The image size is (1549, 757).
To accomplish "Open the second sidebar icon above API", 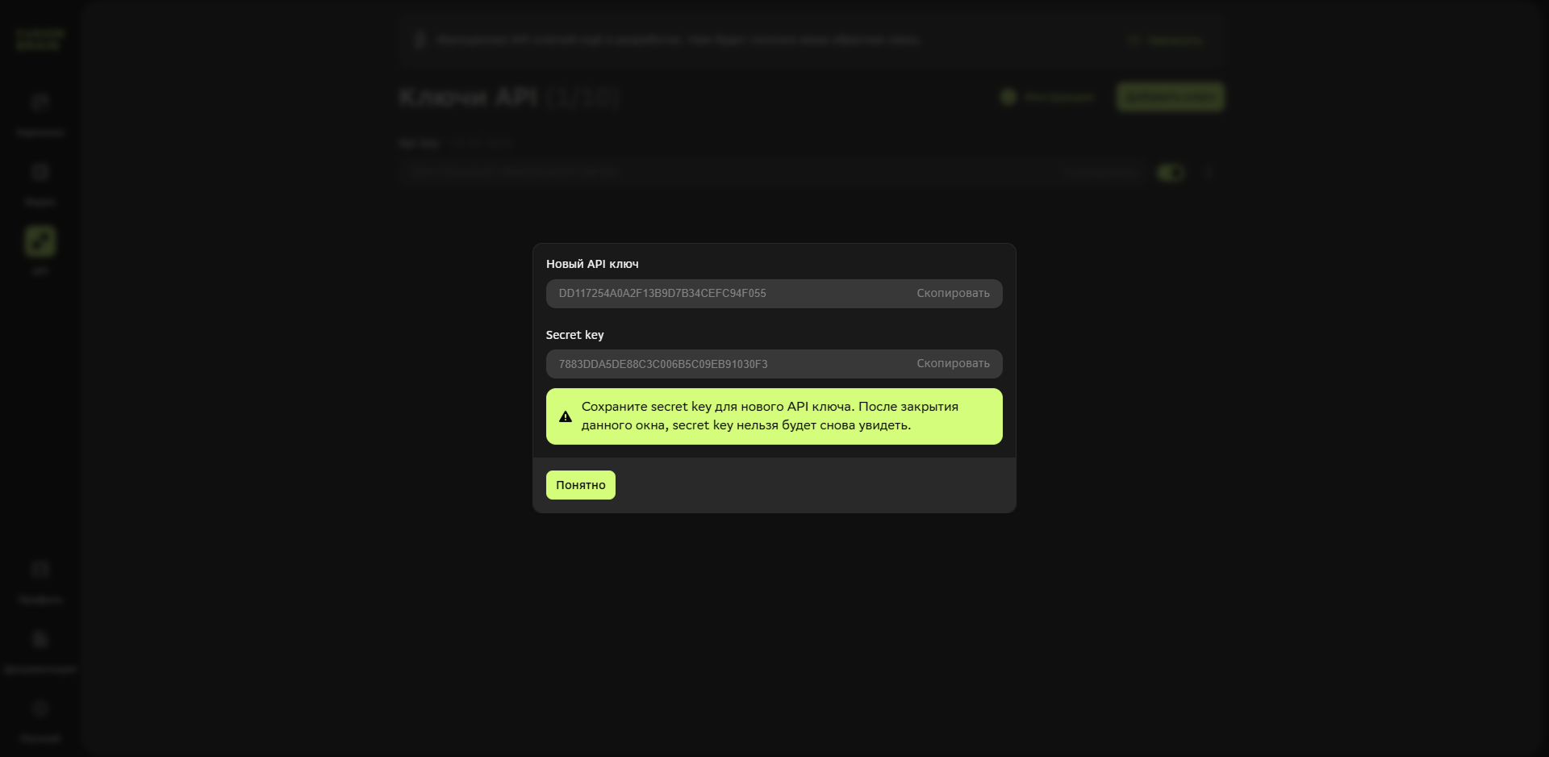I will 40,173.
